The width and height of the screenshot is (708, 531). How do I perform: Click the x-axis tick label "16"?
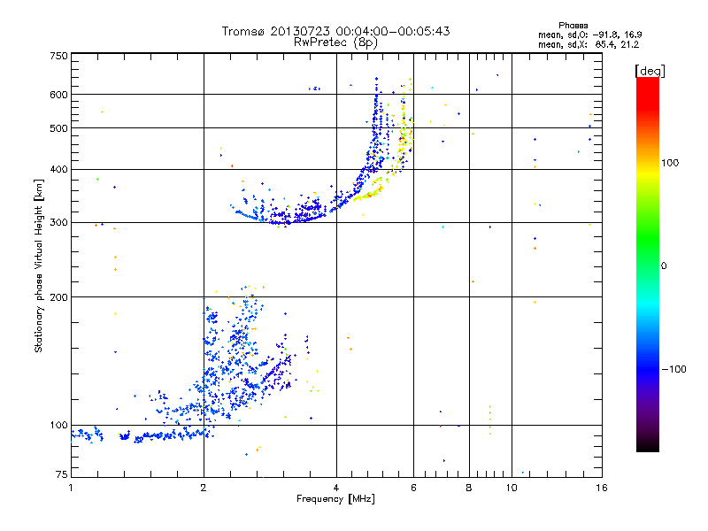[x=602, y=488]
